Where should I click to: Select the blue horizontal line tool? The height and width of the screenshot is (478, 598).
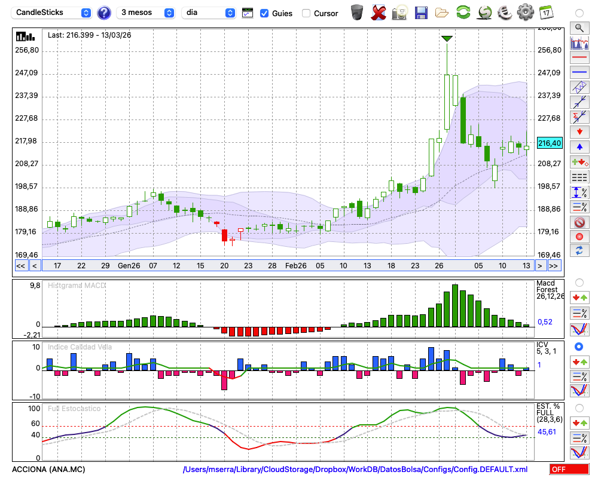tap(579, 72)
